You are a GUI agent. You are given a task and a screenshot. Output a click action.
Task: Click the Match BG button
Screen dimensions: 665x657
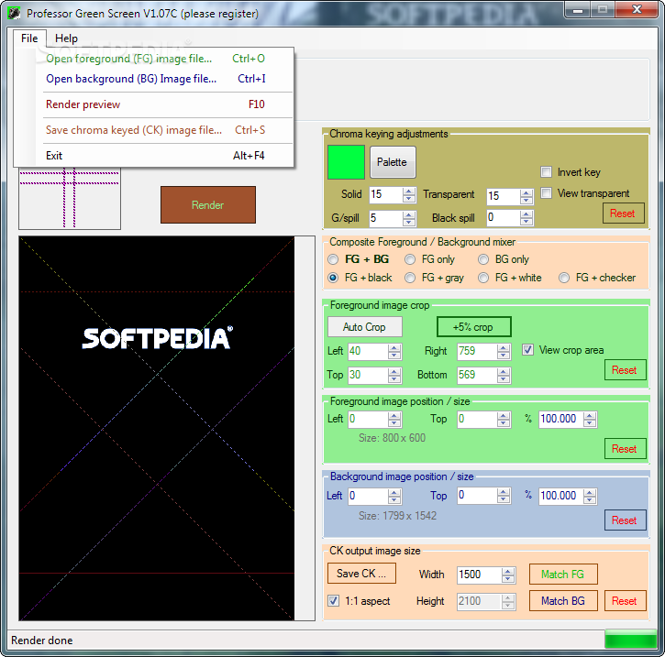tap(563, 601)
